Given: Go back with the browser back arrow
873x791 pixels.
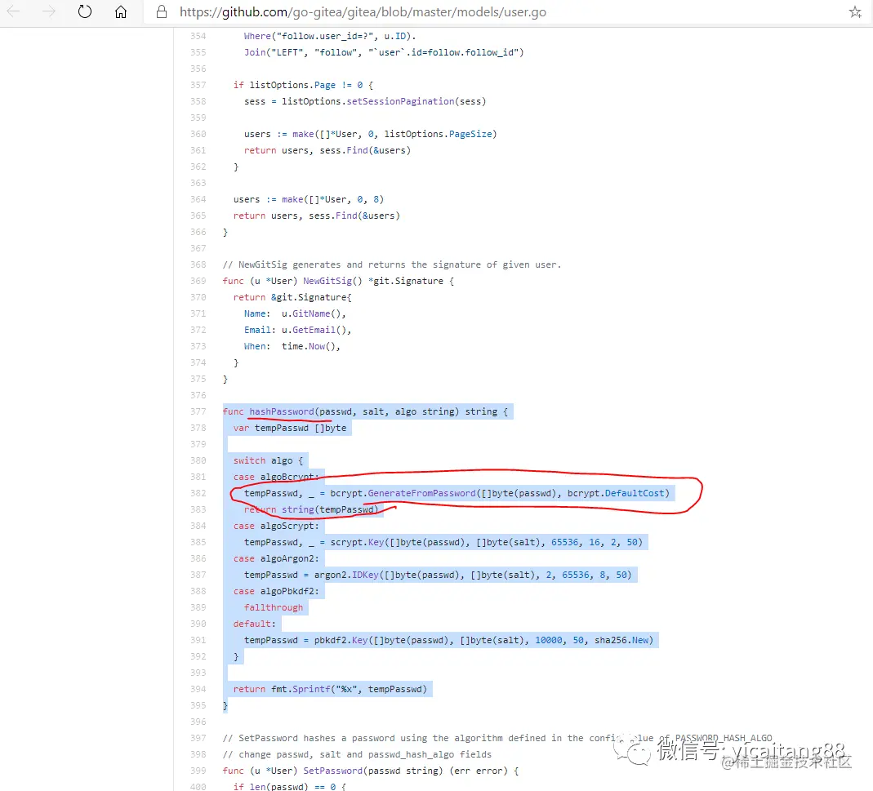Looking at the screenshot, I should coord(13,11).
